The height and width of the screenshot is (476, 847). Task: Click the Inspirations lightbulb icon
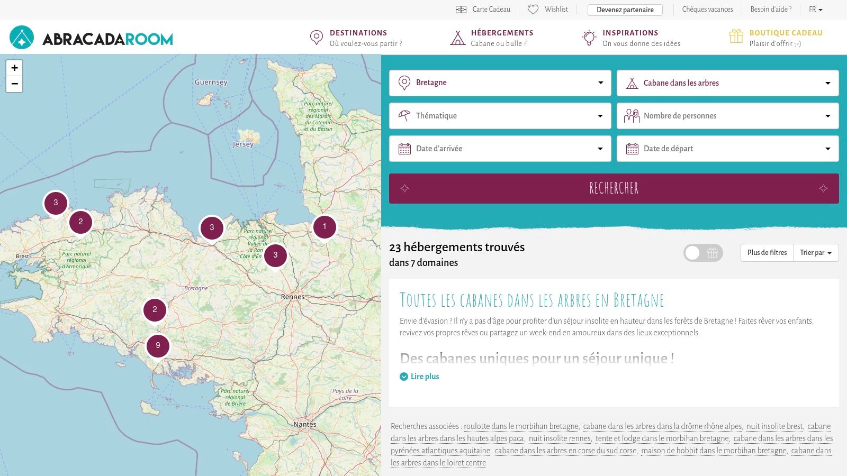589,38
